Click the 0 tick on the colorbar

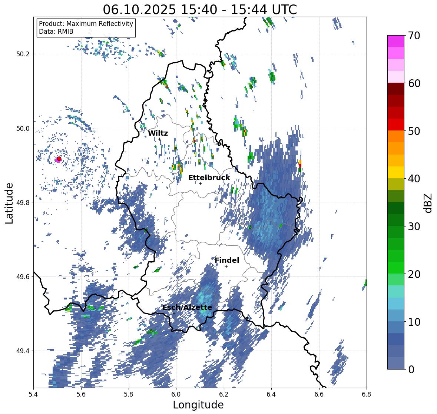click(x=411, y=370)
